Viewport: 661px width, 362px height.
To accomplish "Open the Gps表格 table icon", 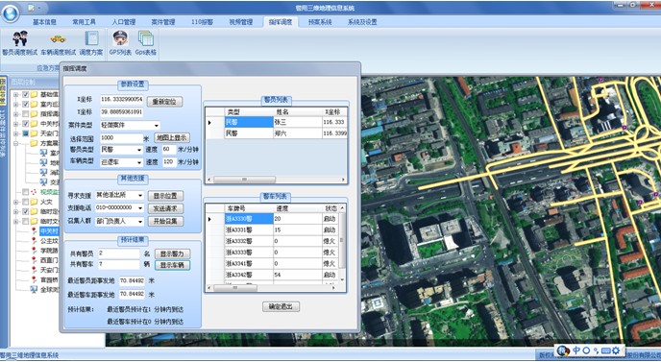I will pyautogui.click(x=146, y=38).
